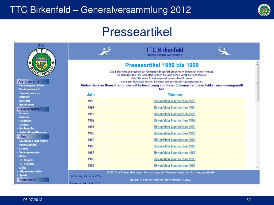Open Sponsoren in the sidebar
This screenshot has height=205, width=274.
pyautogui.click(x=26, y=105)
